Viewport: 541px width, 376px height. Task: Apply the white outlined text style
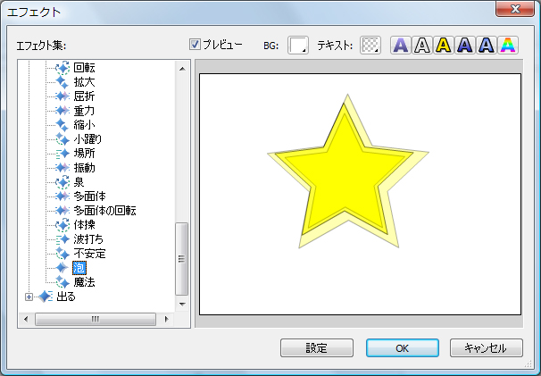click(422, 46)
